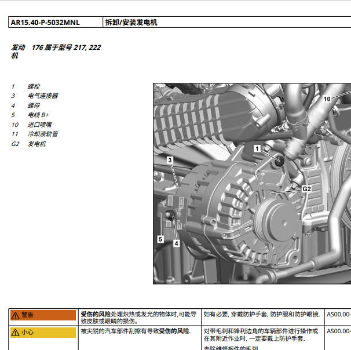Image resolution: width=351 pixels, height=350 pixels.
Task: Select legend entry 螺母
Action: (x=34, y=105)
